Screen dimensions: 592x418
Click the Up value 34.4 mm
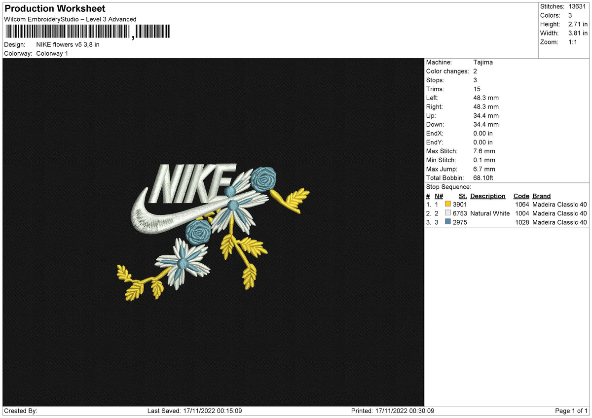[486, 115]
